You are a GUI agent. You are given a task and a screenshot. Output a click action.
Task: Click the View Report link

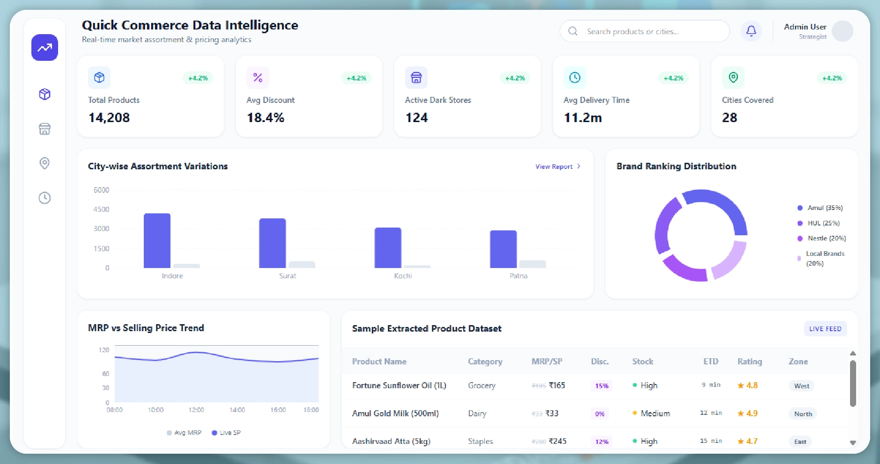(x=553, y=166)
